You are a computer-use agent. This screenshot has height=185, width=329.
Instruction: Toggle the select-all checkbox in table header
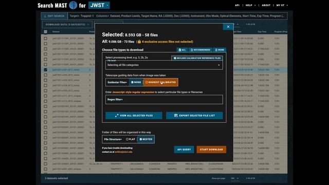46,32
